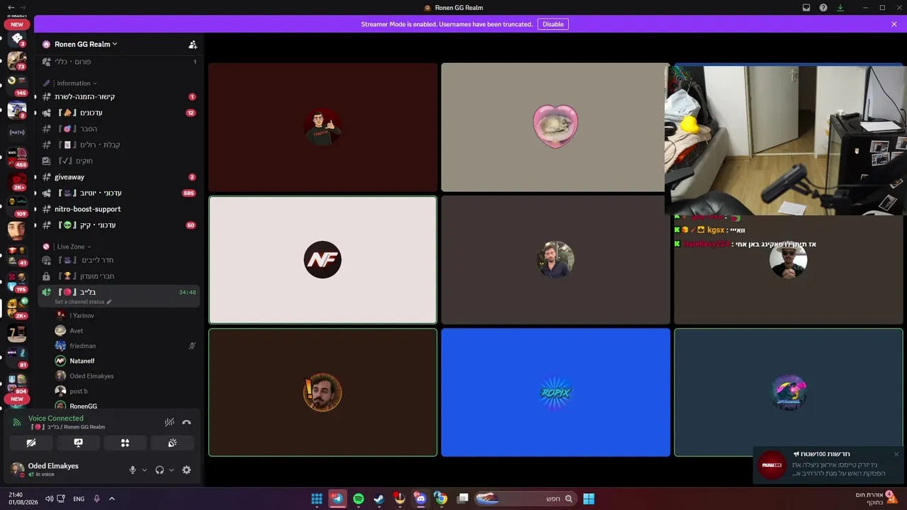Image resolution: width=907 pixels, height=510 pixels.
Task: Toggle camera on in voice panel
Action: click(31, 443)
